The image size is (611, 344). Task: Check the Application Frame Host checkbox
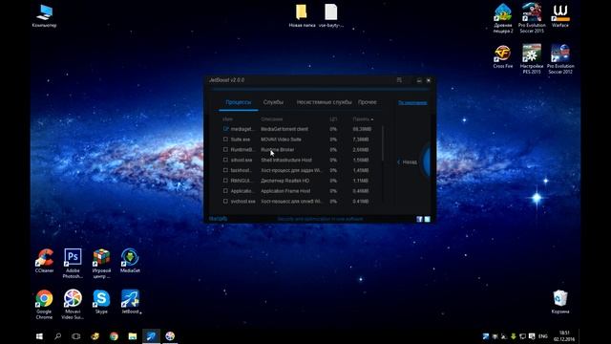coord(225,191)
